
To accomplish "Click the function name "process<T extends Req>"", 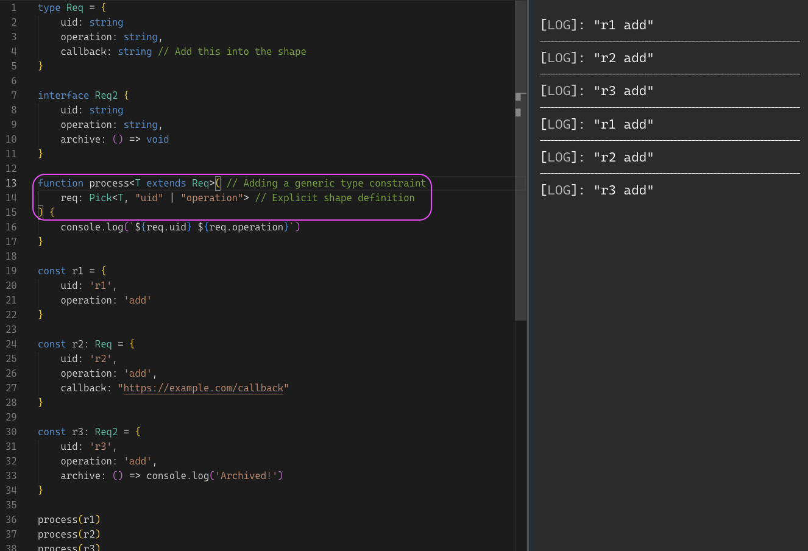I will tap(152, 183).
